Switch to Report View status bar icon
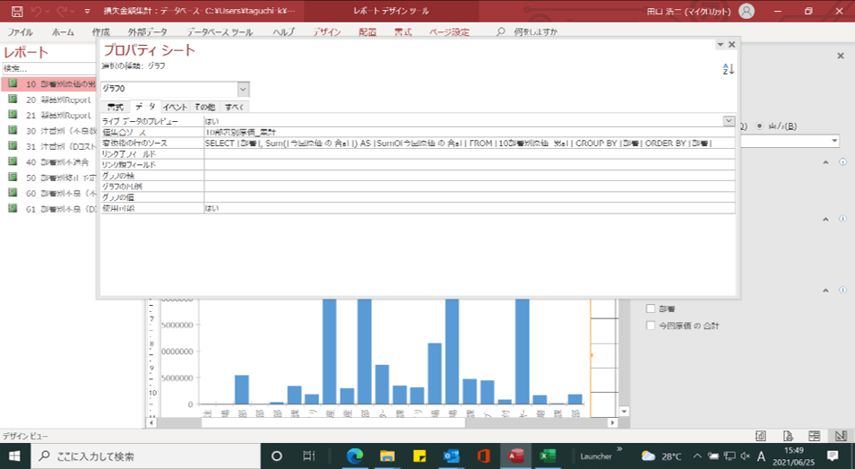 [x=761, y=436]
